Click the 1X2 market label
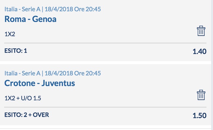 coord(10,34)
